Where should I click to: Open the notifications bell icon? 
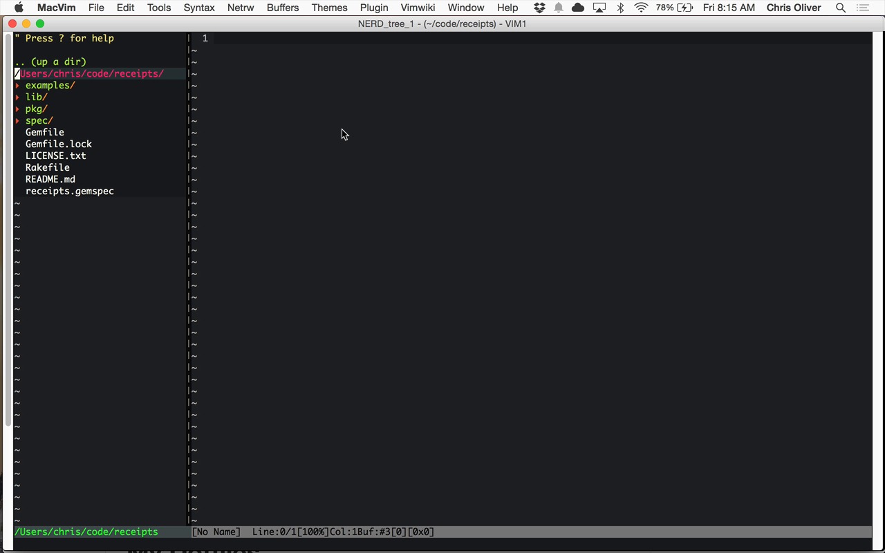pyautogui.click(x=559, y=8)
